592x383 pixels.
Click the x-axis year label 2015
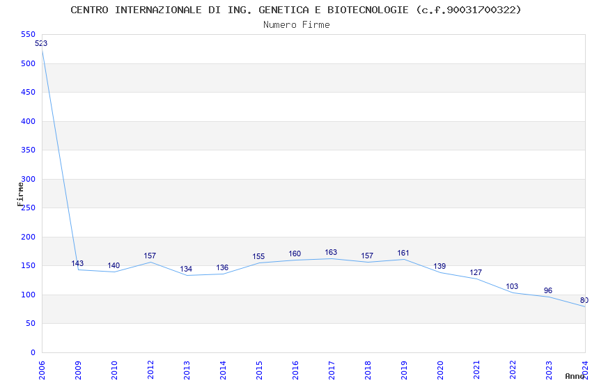pos(259,370)
